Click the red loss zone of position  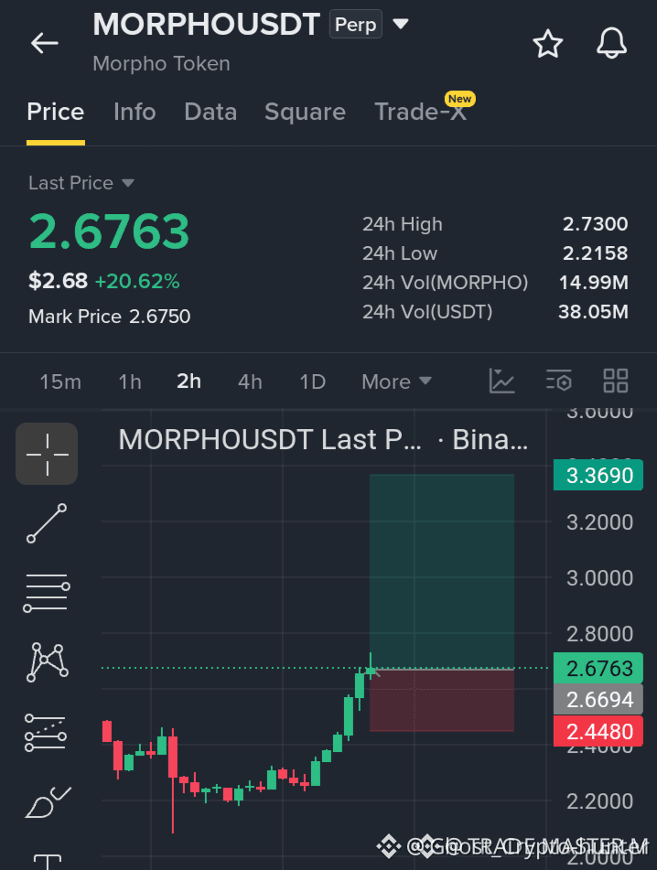442,701
